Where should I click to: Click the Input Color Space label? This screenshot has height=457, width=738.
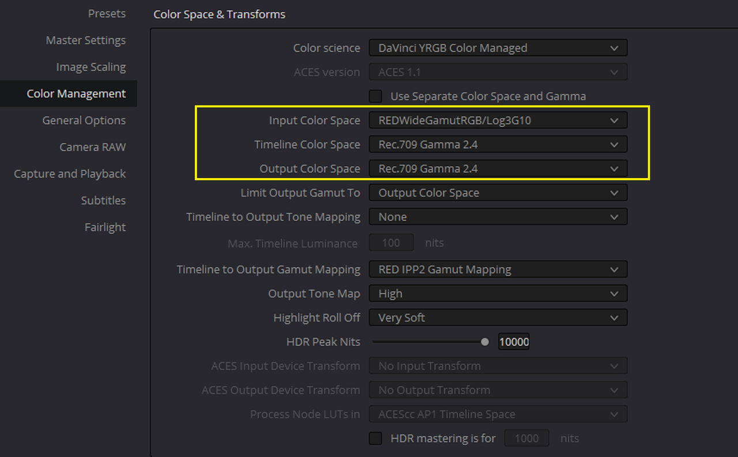[314, 120]
